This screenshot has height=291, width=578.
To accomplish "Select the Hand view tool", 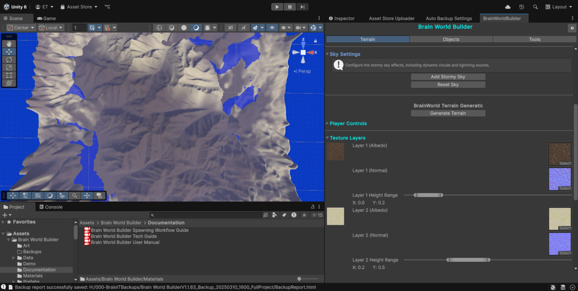I will (9, 44).
